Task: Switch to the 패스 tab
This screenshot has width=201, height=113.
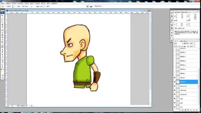Action: (x=185, y=41)
